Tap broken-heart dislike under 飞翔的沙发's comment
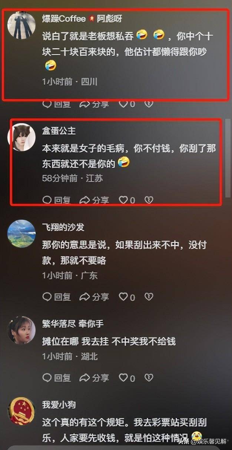The width and height of the screenshot is (232, 450). tap(149, 297)
